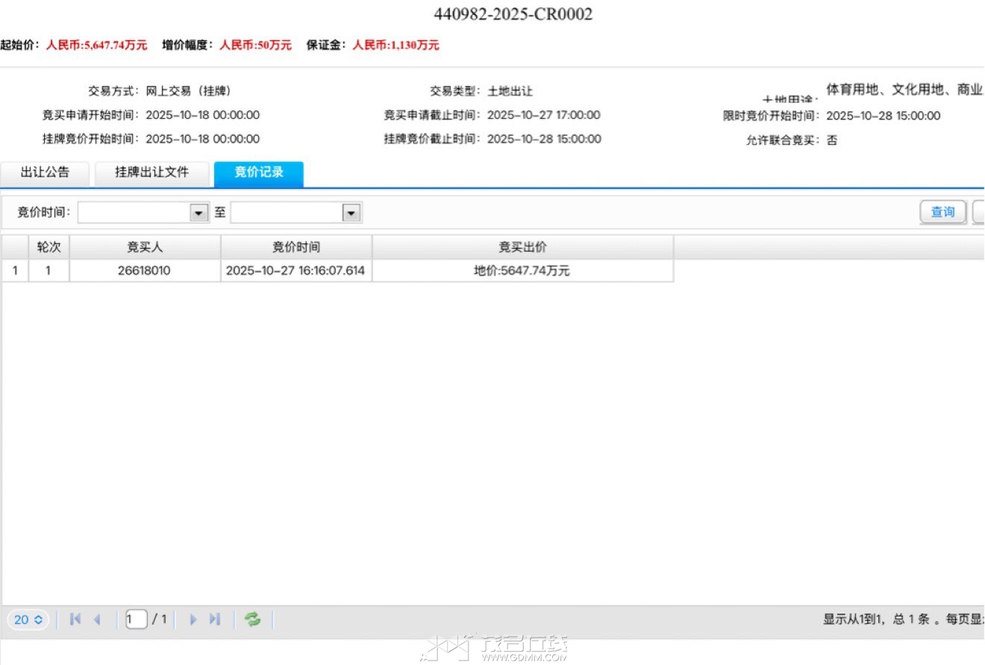Image resolution: width=985 pixels, height=665 pixels.
Task: Sort by the 轮次 column header
Action: [49, 248]
